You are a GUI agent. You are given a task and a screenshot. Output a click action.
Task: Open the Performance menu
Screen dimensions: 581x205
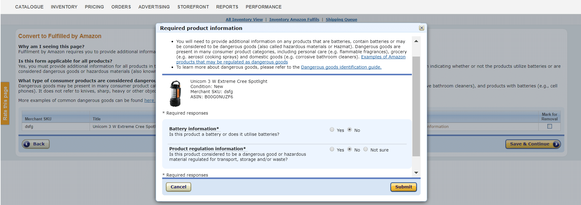click(x=264, y=7)
